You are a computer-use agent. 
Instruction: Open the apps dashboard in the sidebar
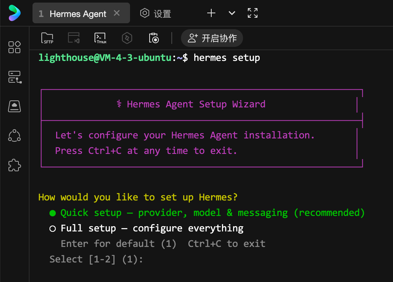pyautogui.click(x=14, y=47)
